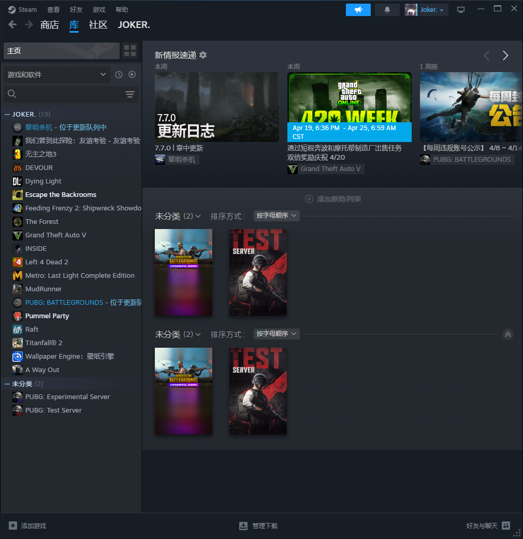Select The Forest in game list
523x539 pixels.
point(42,222)
